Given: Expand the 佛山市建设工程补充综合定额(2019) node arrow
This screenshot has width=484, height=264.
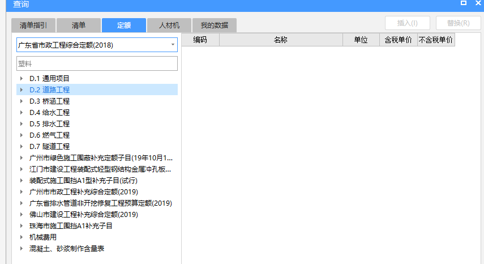Looking at the screenshot, I should tap(22, 214).
